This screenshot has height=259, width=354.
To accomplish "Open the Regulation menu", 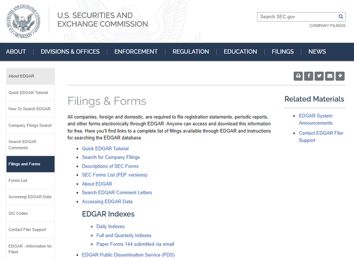I will coord(191,52).
